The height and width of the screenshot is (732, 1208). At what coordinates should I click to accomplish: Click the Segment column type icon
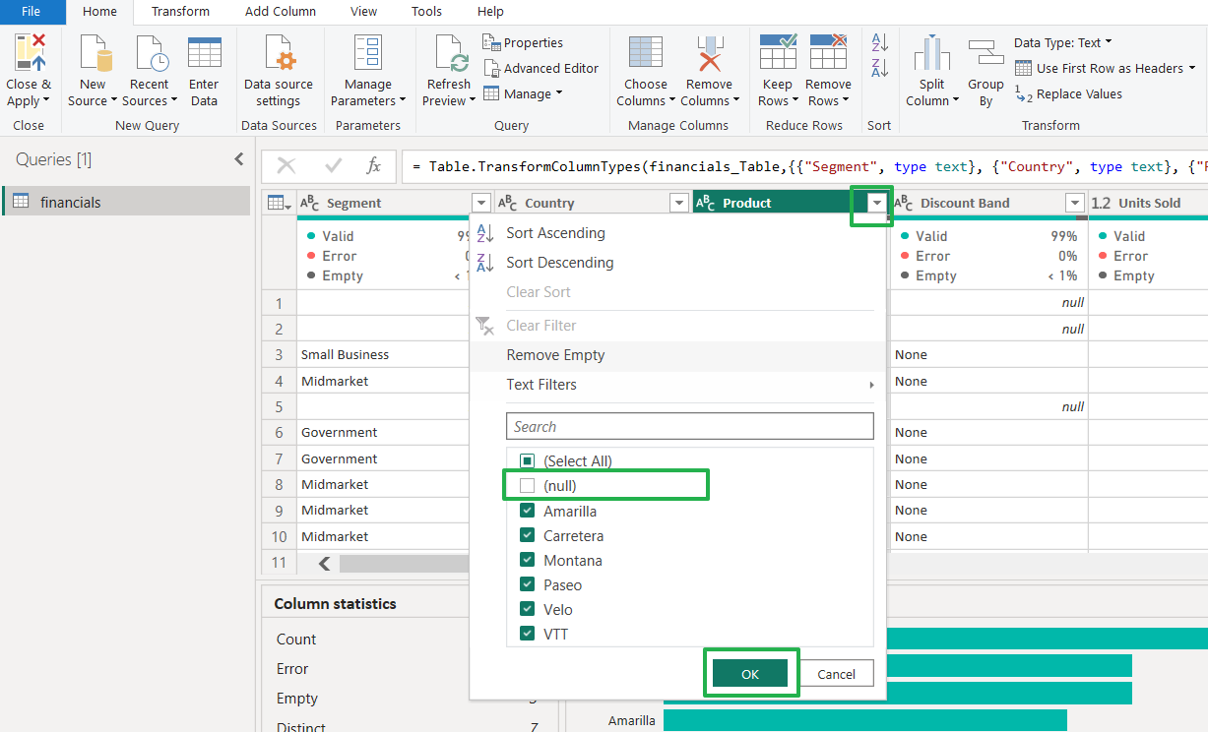(310, 203)
